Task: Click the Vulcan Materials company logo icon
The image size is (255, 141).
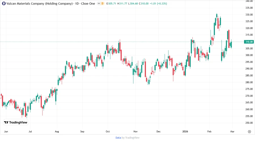Action: pos(4,3)
